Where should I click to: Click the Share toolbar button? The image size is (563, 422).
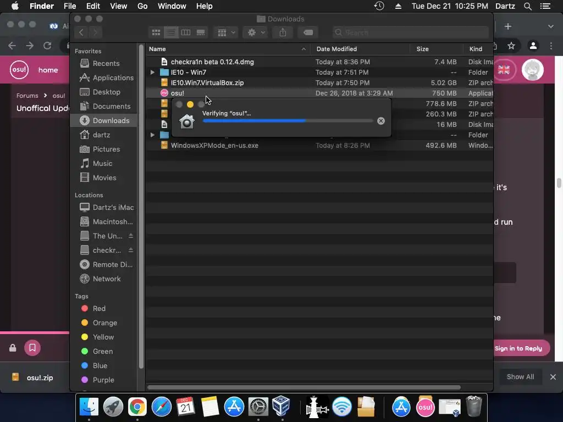tap(283, 32)
